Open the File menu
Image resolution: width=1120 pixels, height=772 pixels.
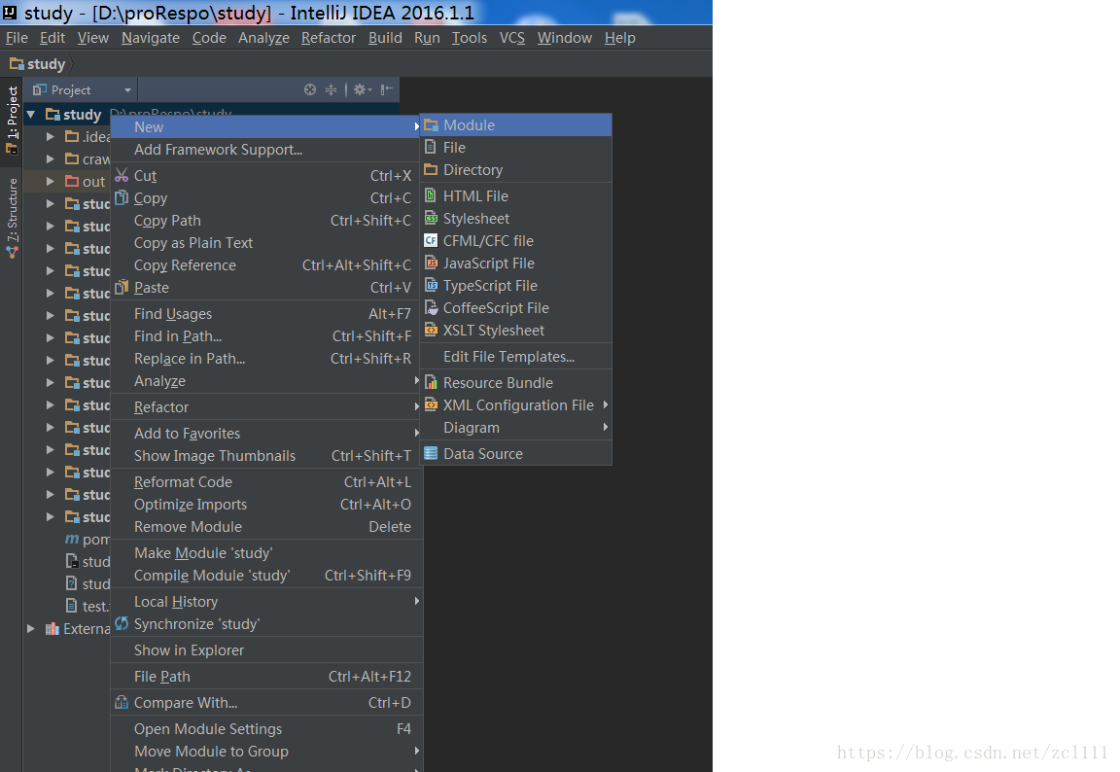click(x=17, y=38)
